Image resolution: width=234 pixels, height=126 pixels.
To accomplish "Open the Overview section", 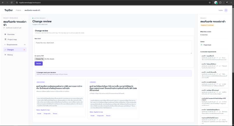I will [15, 34].
